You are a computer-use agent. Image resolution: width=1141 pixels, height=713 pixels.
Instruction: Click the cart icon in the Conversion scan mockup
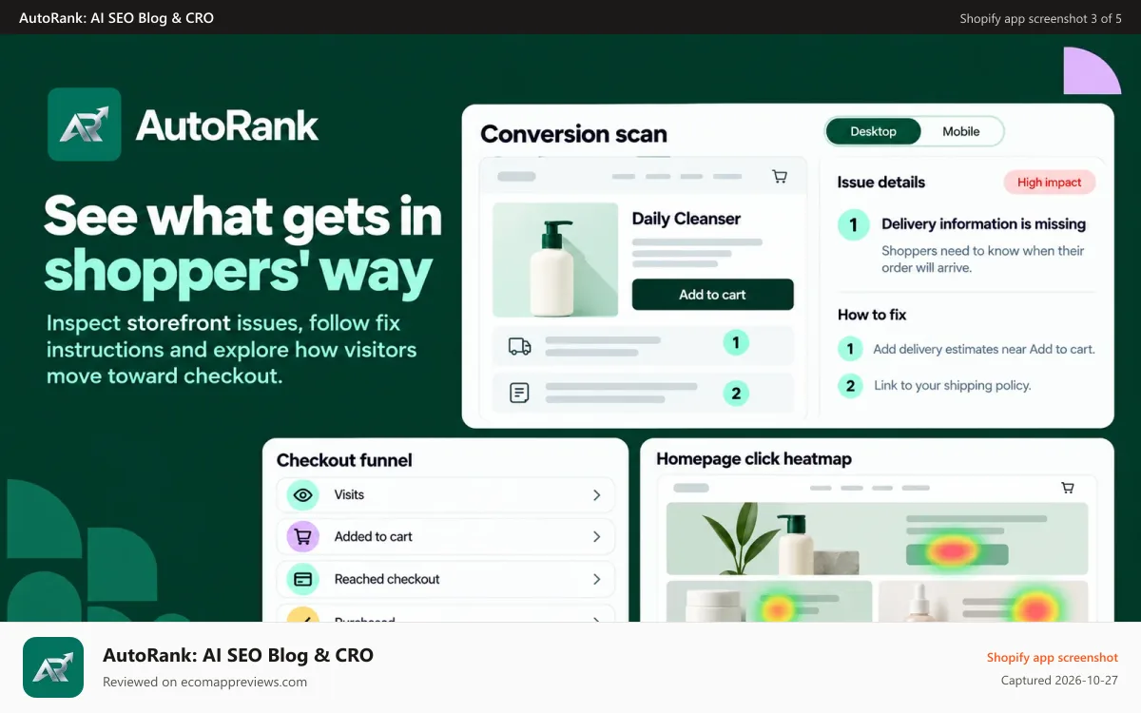coord(780,176)
